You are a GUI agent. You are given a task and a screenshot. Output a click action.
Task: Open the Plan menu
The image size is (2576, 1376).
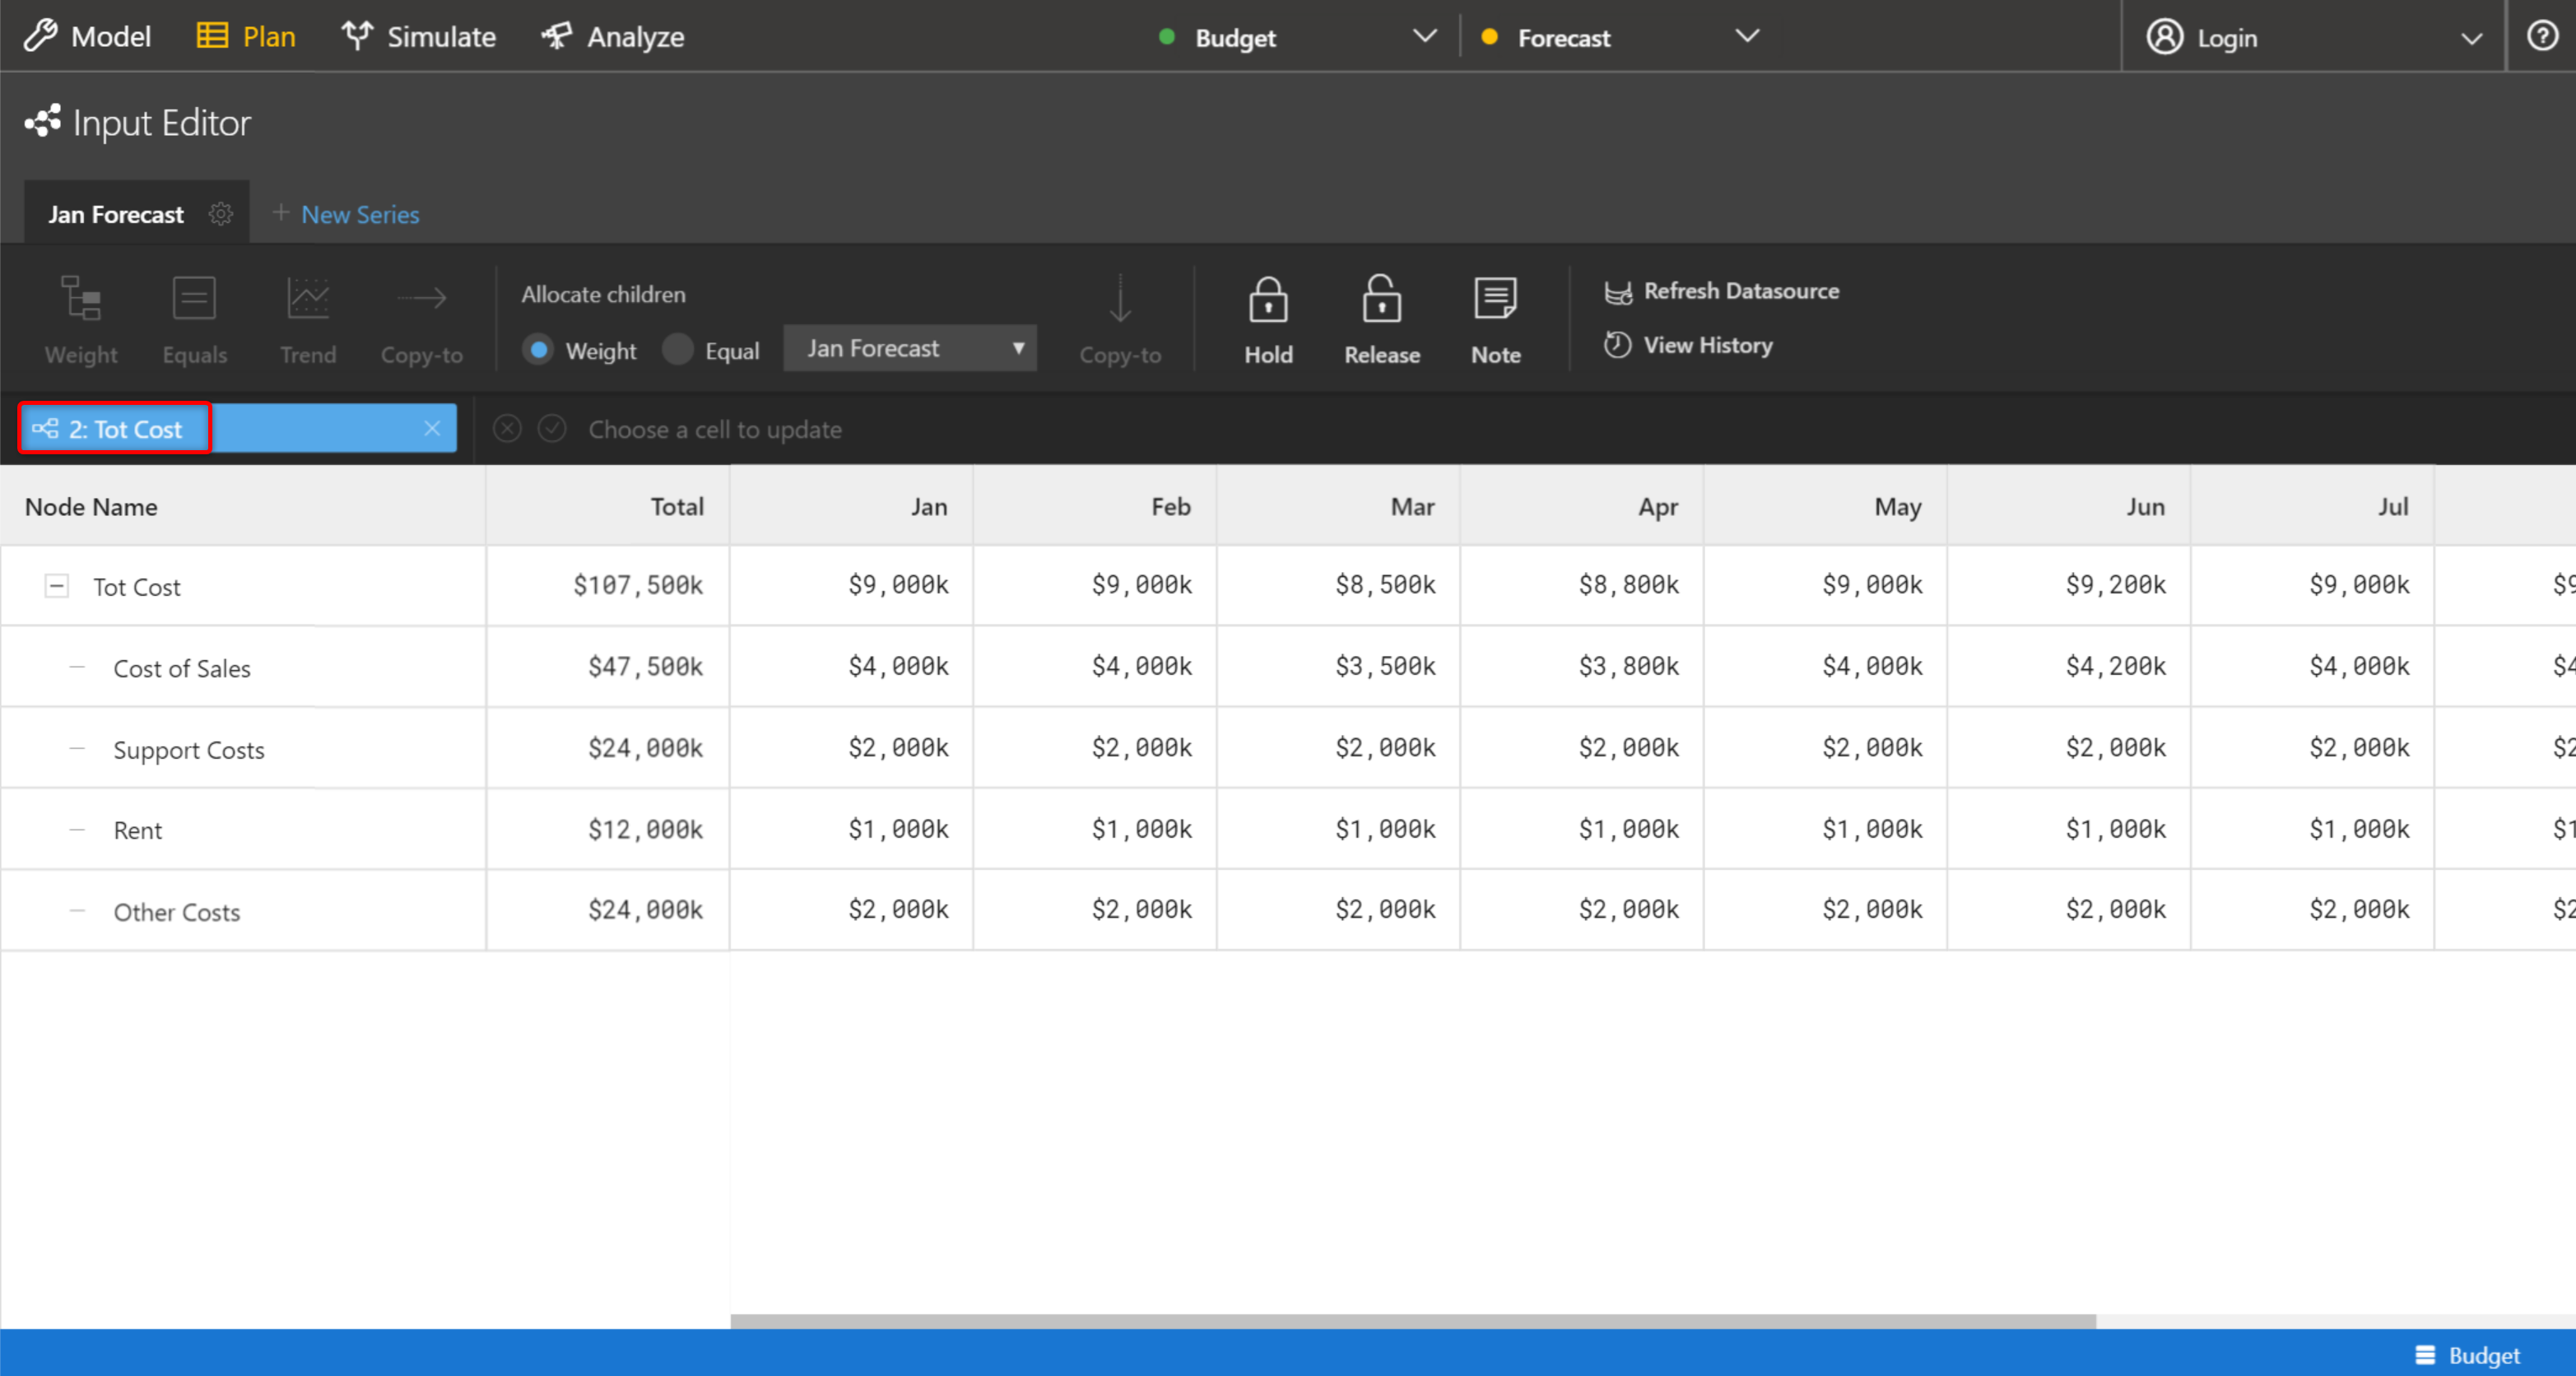(x=246, y=37)
